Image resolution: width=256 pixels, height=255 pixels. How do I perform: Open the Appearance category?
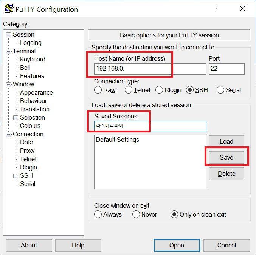pos(36,93)
